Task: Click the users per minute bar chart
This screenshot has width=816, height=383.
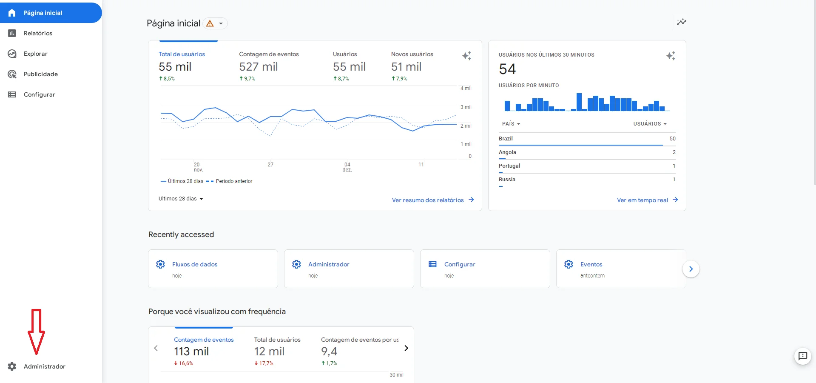Action: (587, 102)
